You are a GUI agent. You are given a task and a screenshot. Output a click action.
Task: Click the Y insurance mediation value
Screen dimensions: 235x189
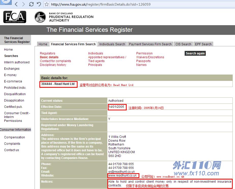[109, 119]
